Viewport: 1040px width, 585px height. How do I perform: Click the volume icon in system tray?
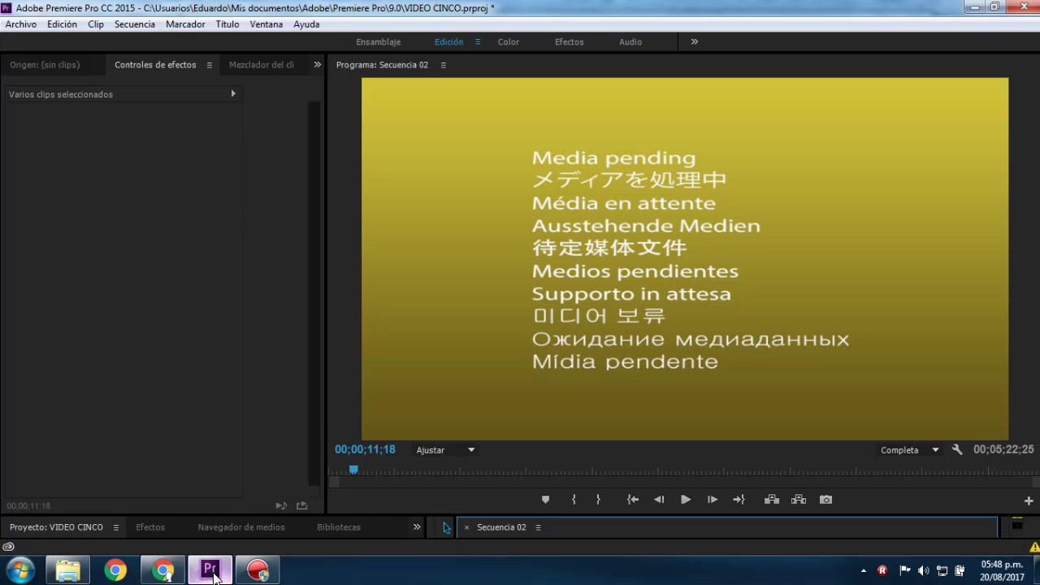pos(923,570)
